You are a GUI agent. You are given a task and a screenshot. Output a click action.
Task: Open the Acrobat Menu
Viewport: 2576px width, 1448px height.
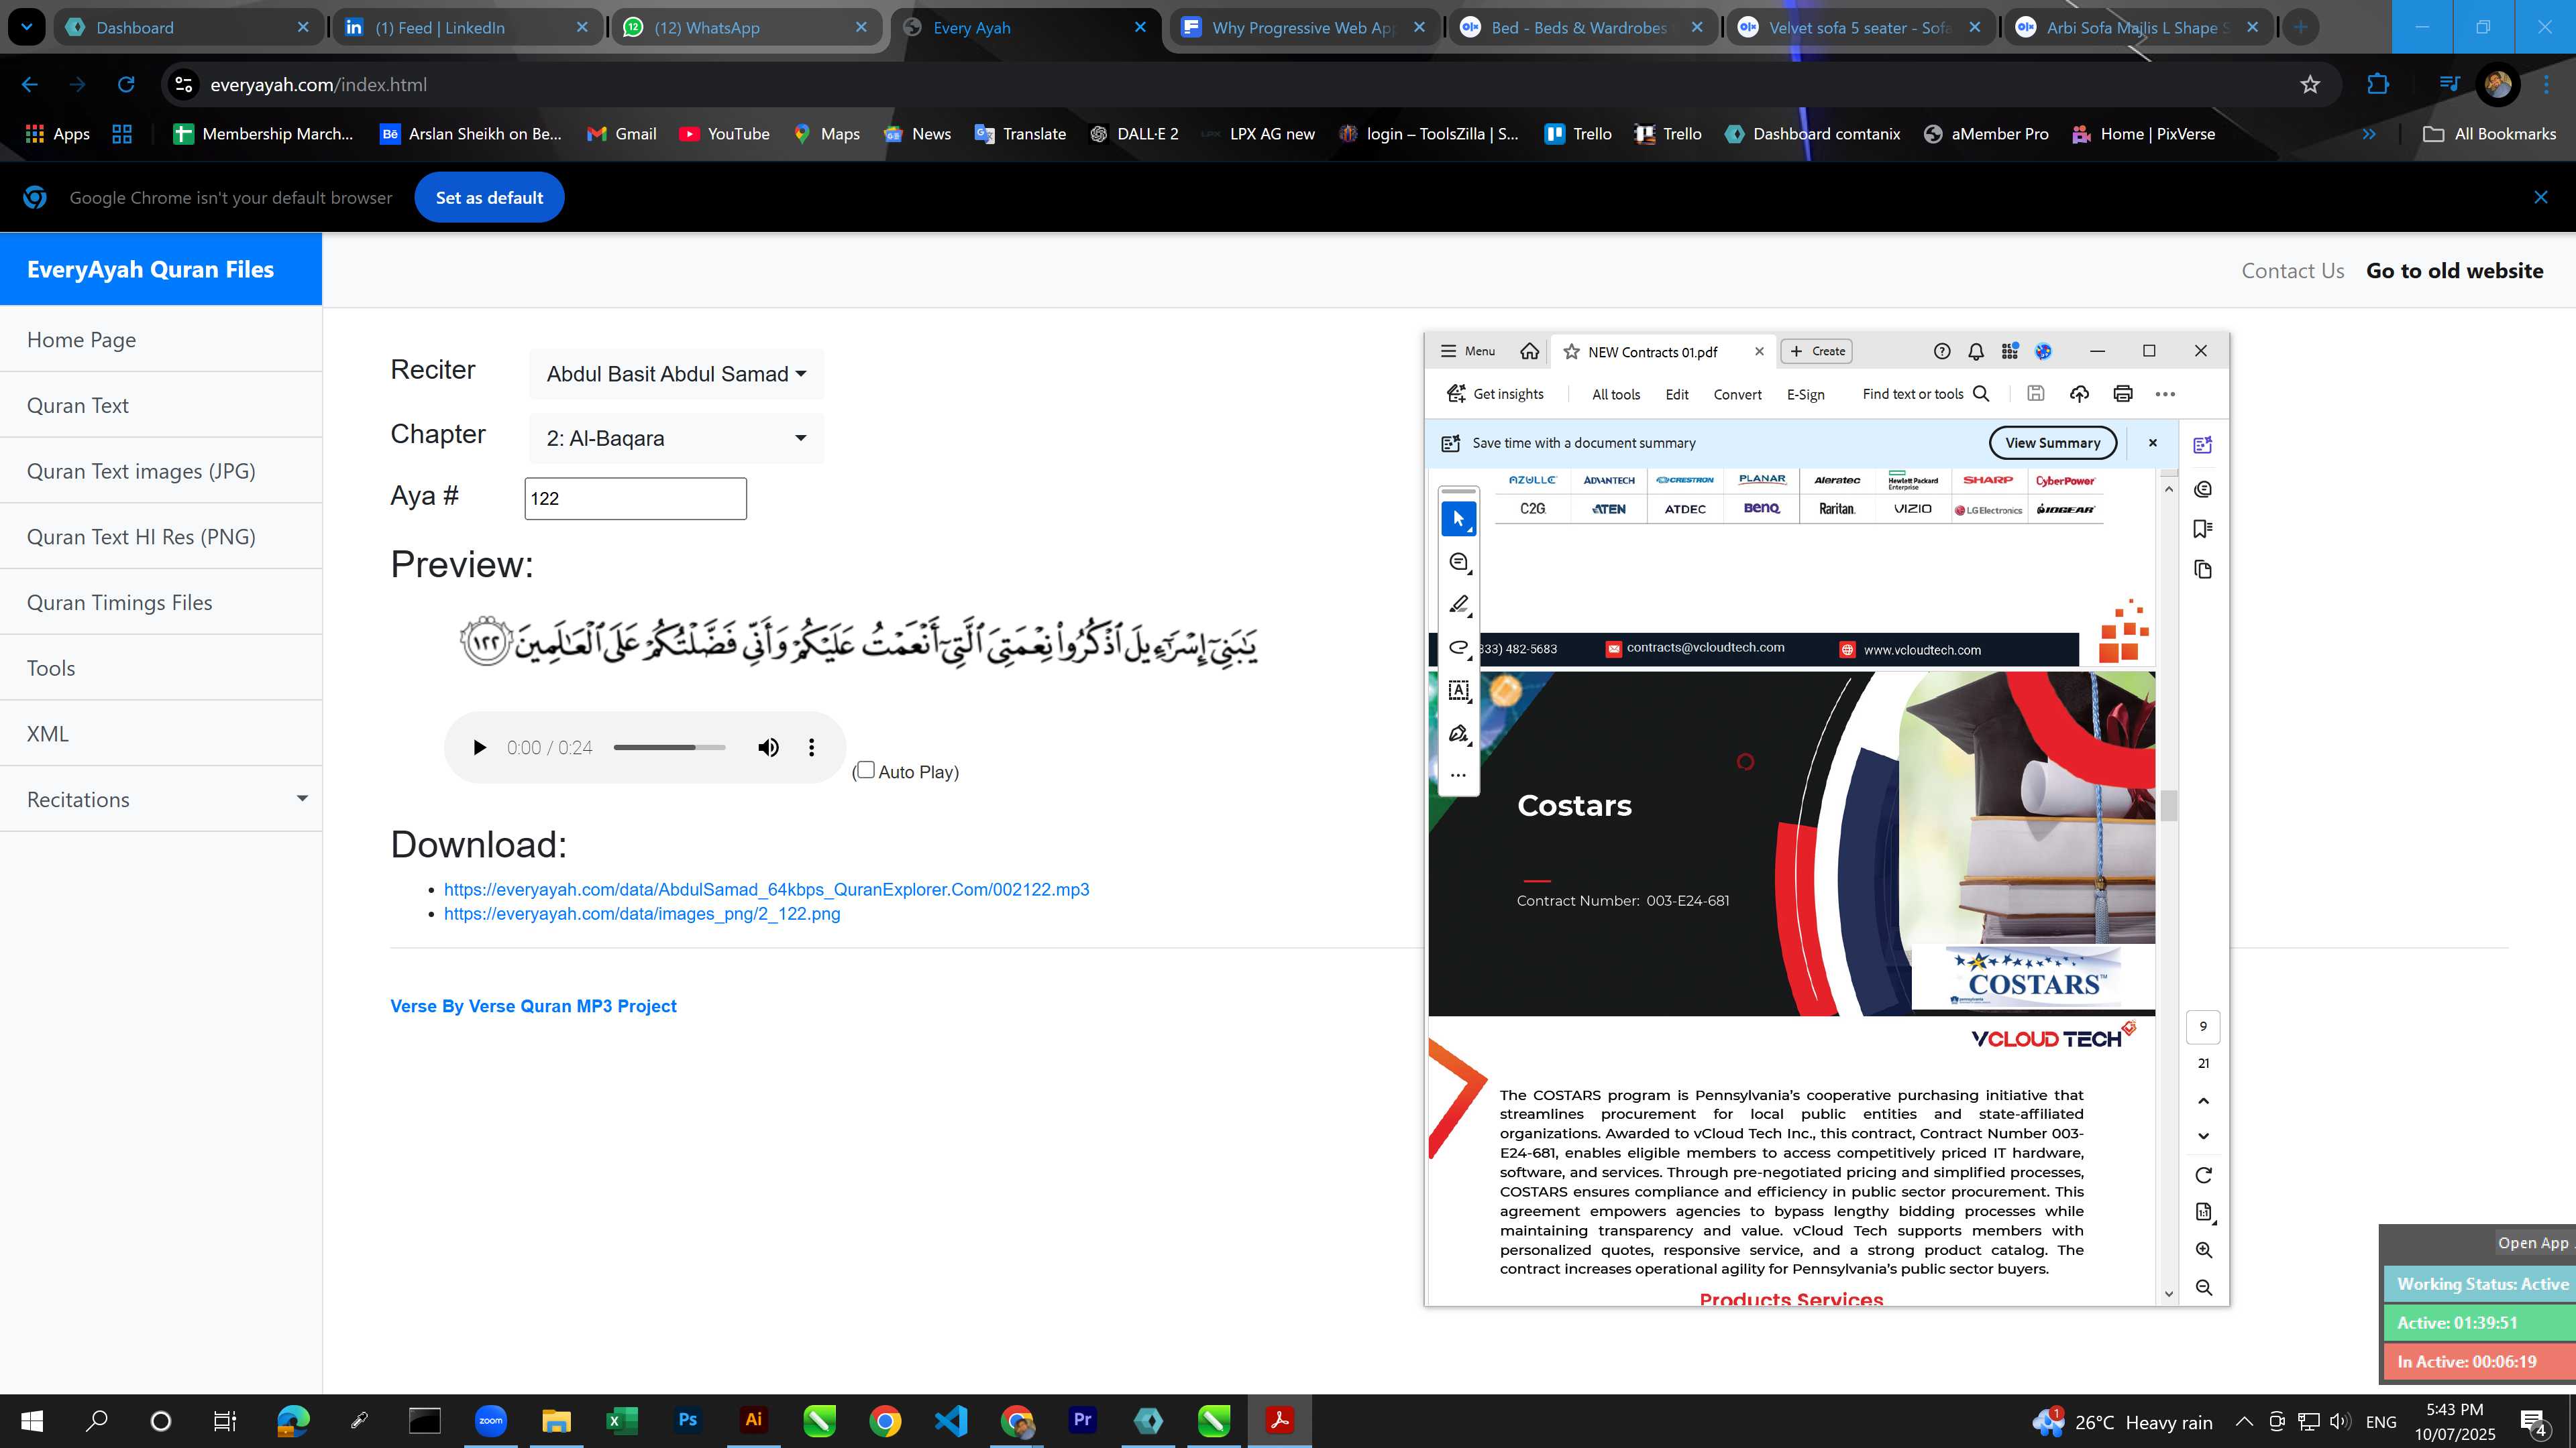[x=1467, y=351]
